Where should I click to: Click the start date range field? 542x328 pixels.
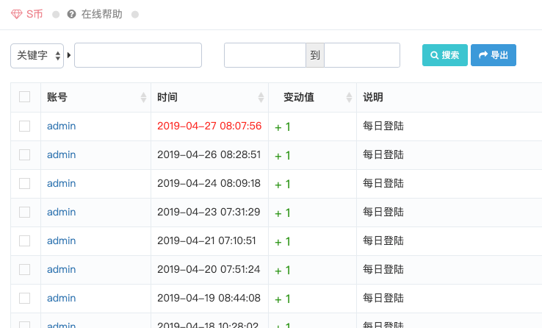(264, 55)
